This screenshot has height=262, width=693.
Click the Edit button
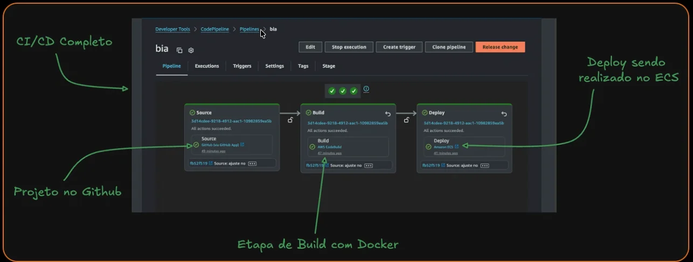point(310,47)
